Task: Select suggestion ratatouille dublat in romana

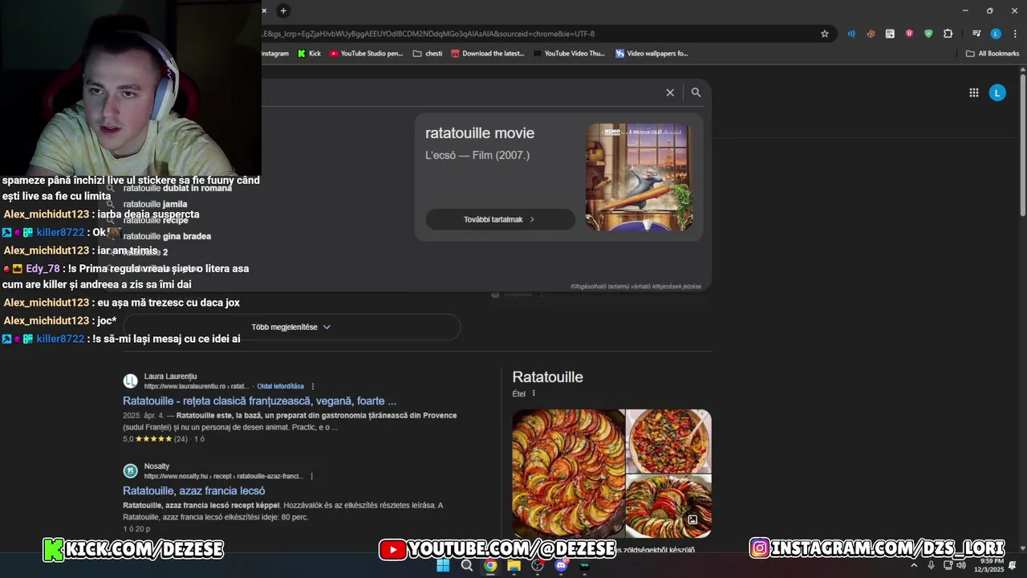Action: pos(177,188)
